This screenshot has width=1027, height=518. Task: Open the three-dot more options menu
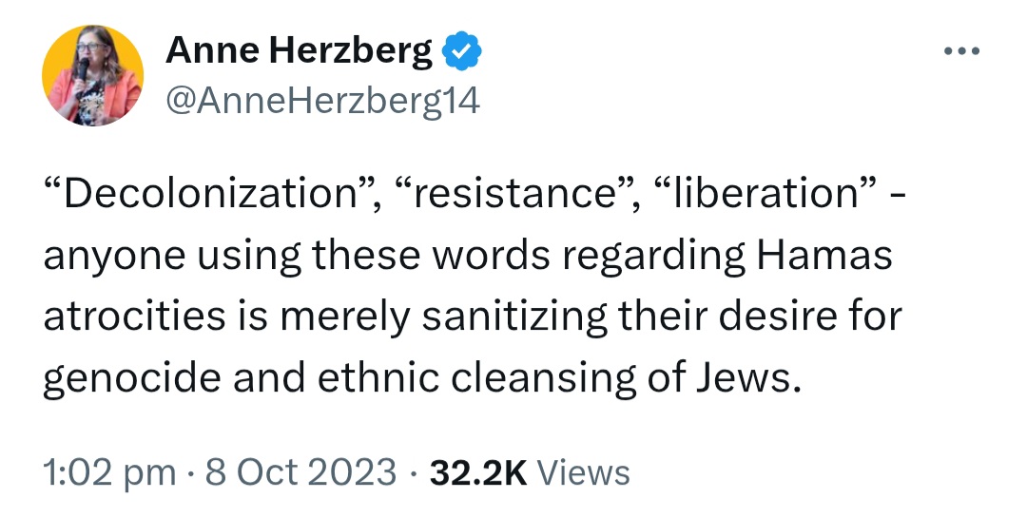click(962, 50)
